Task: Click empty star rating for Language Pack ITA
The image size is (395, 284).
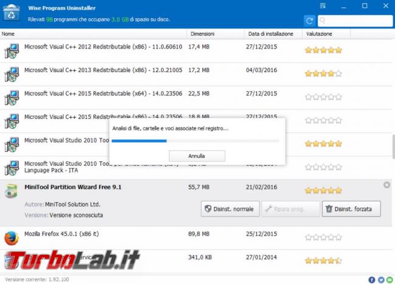Action: [323, 167]
